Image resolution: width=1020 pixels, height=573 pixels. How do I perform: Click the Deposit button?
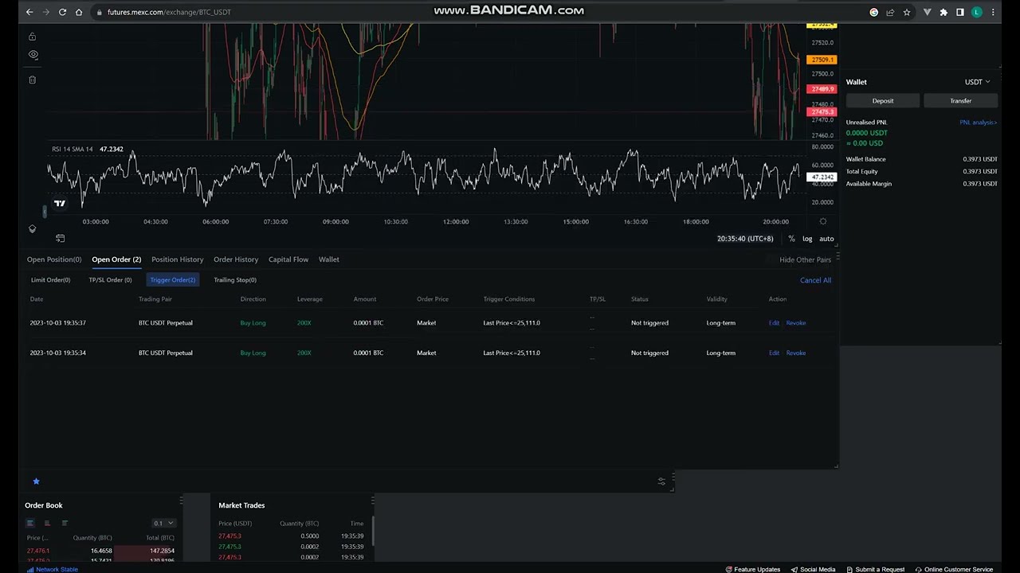(x=882, y=101)
